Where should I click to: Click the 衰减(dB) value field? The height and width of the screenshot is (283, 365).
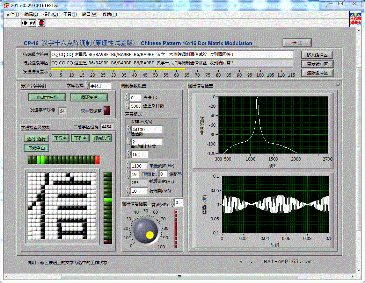coord(178,202)
